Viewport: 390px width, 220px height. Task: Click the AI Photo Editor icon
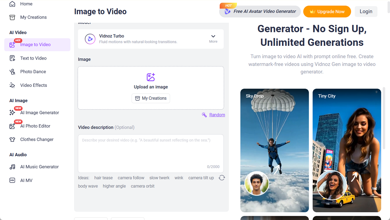point(12,126)
